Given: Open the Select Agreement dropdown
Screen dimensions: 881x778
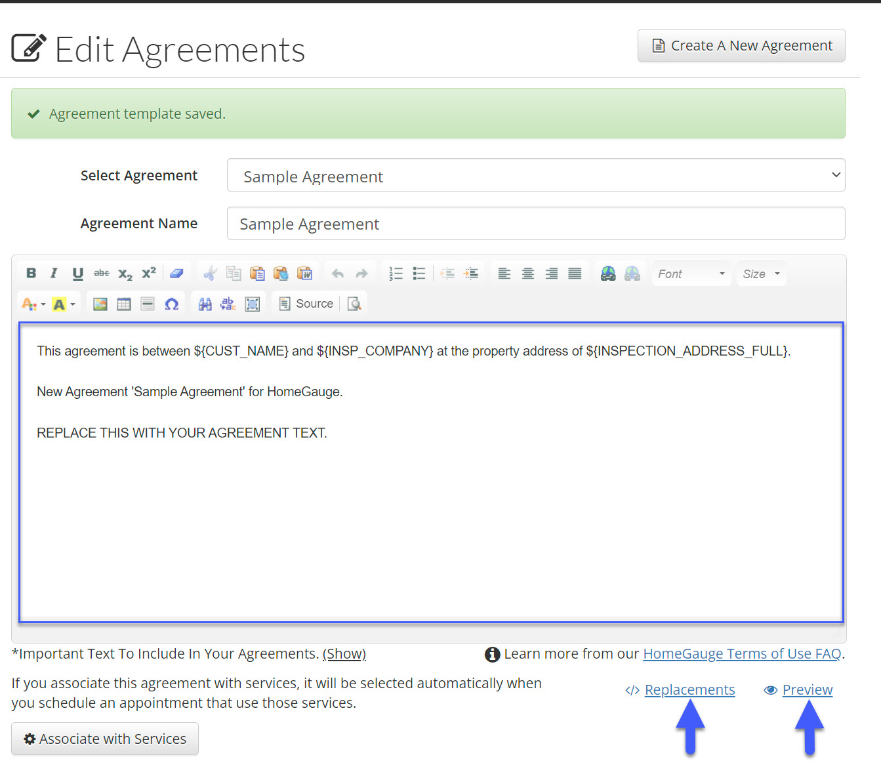Looking at the screenshot, I should tap(536, 175).
